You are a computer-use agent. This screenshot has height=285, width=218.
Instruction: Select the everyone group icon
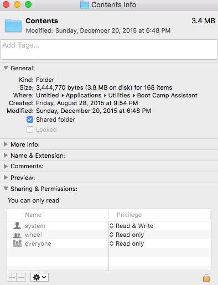17,243
